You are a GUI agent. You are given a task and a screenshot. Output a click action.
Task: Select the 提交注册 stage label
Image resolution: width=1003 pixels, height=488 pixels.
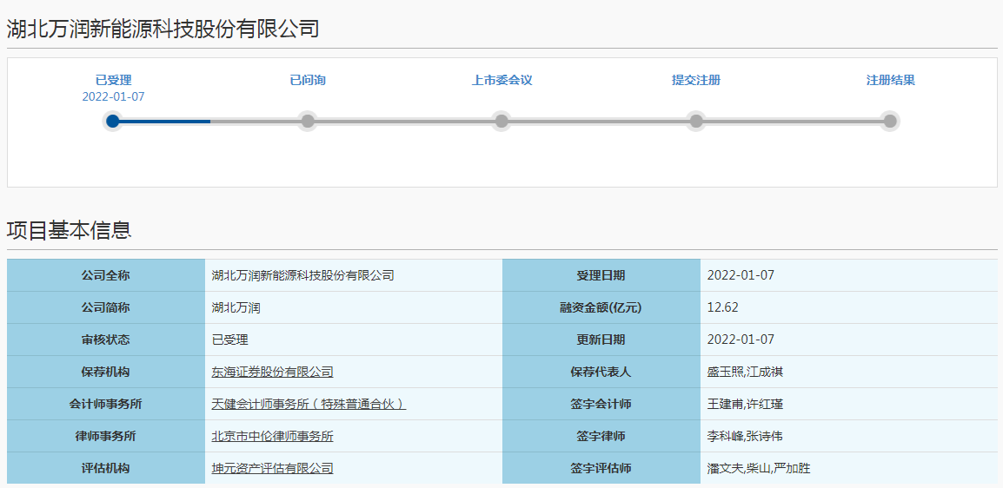tap(695, 80)
